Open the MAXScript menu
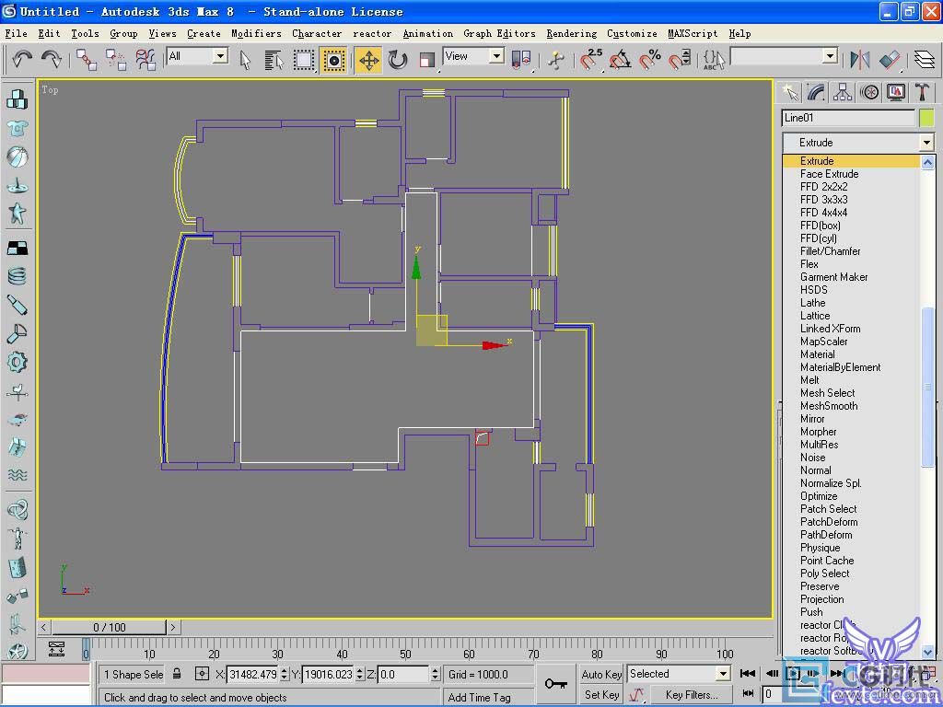943x707 pixels. tap(693, 34)
